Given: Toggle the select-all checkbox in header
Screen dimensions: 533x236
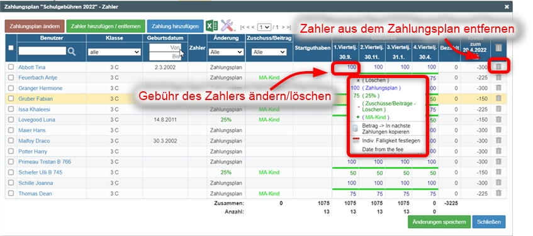Looking at the screenshot, I should pyautogui.click(x=11, y=48).
